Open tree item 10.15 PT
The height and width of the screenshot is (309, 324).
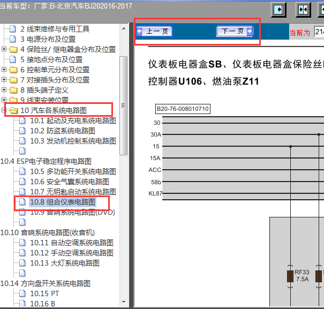(44, 293)
